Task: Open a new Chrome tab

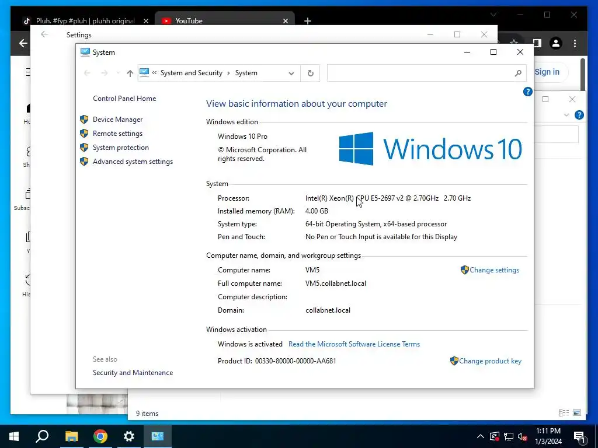Action: [x=308, y=22]
